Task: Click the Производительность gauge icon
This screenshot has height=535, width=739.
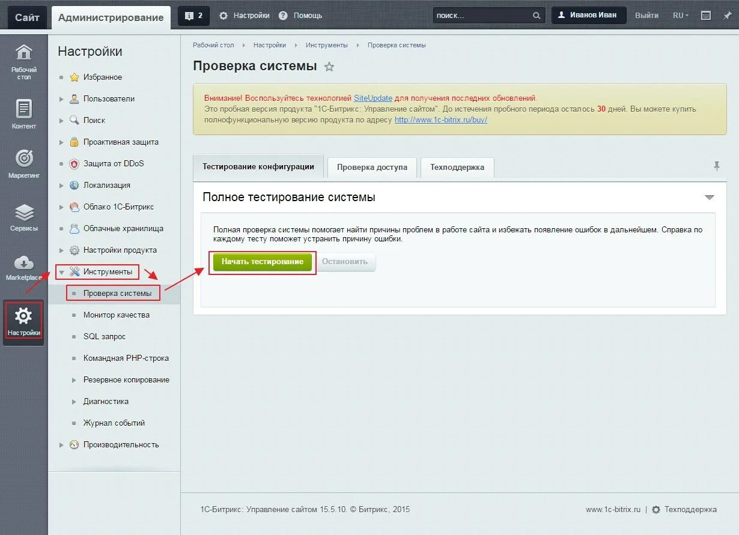Action: click(x=74, y=444)
